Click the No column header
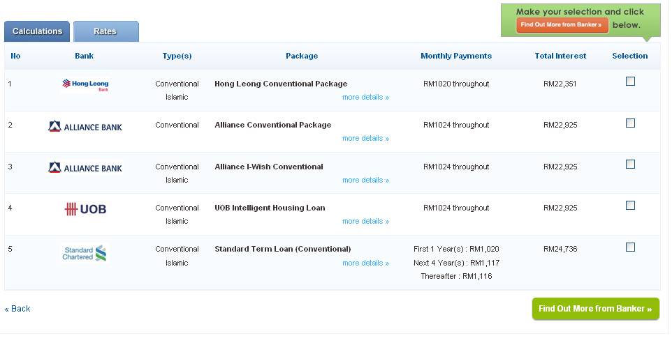672x345 pixels. 15,56
